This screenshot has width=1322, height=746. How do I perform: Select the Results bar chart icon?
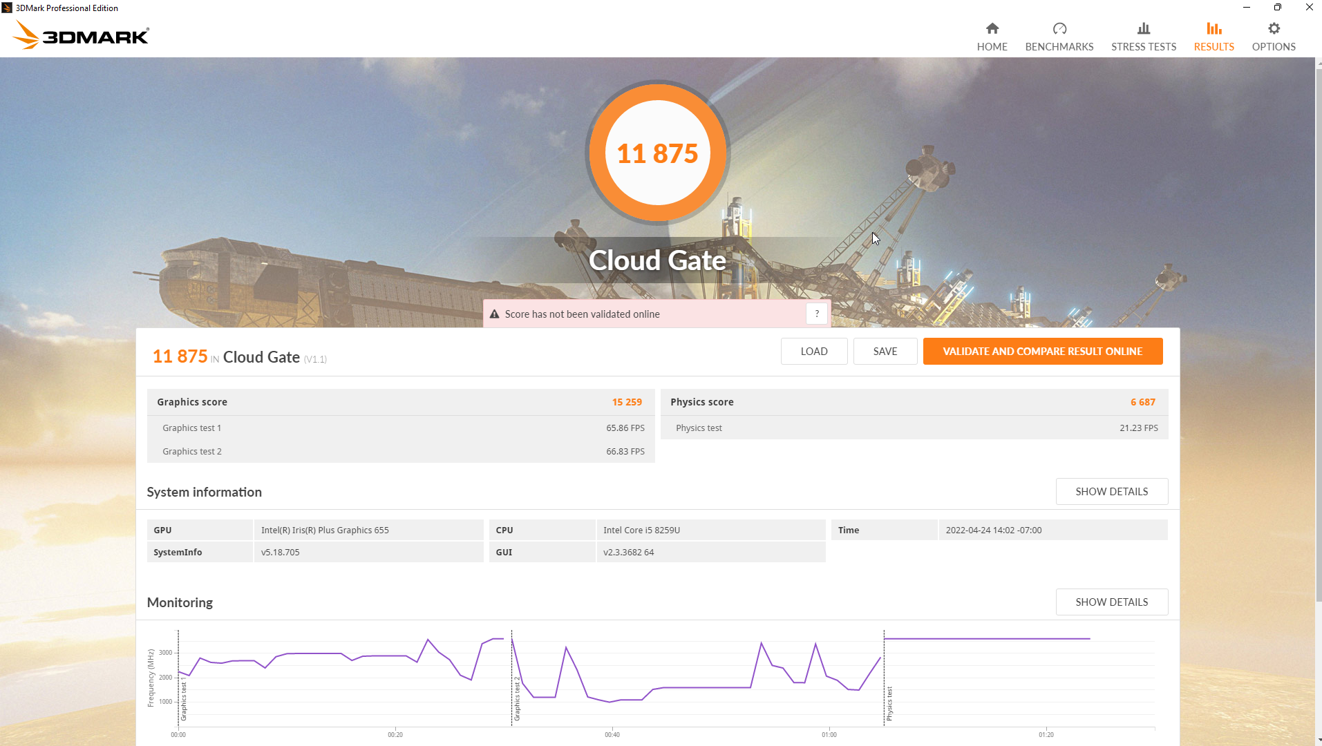point(1214,28)
